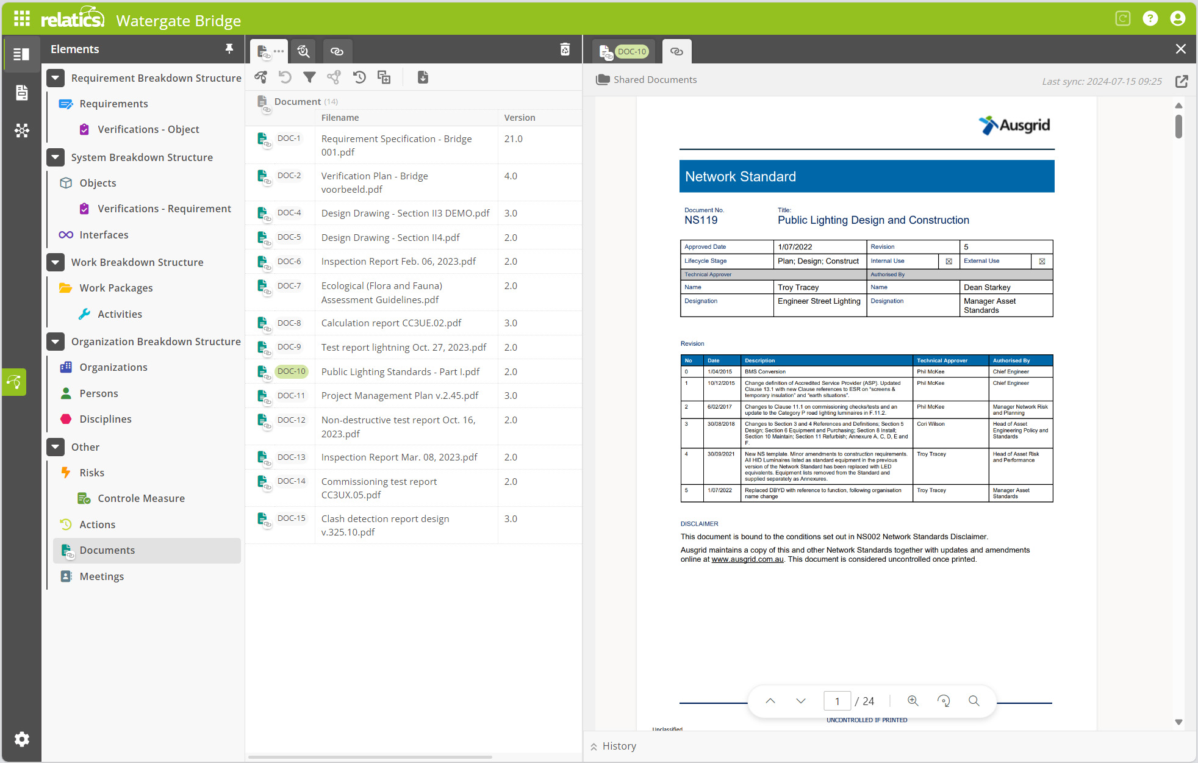Open the version history clock icon

(x=359, y=77)
